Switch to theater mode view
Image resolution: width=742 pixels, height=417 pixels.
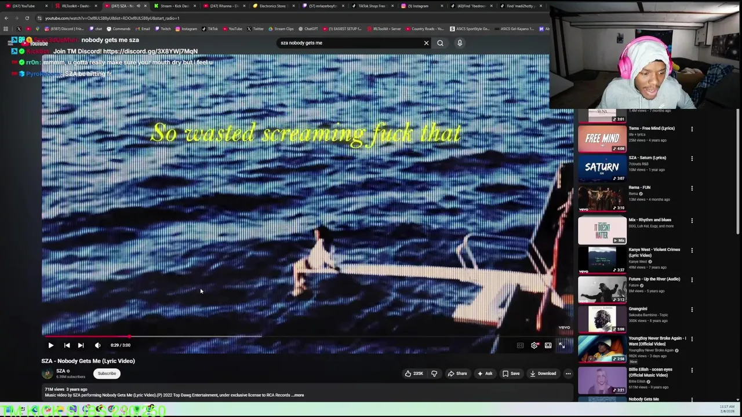(548, 345)
